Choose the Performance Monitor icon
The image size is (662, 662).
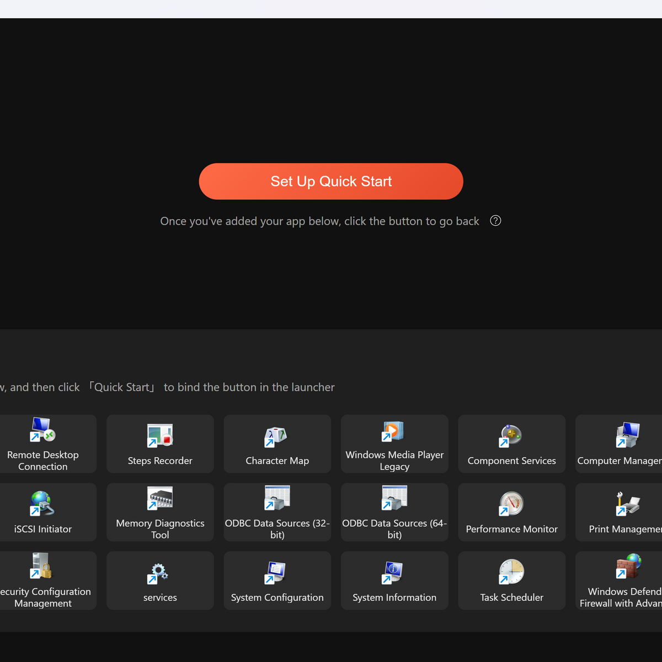pyautogui.click(x=511, y=504)
